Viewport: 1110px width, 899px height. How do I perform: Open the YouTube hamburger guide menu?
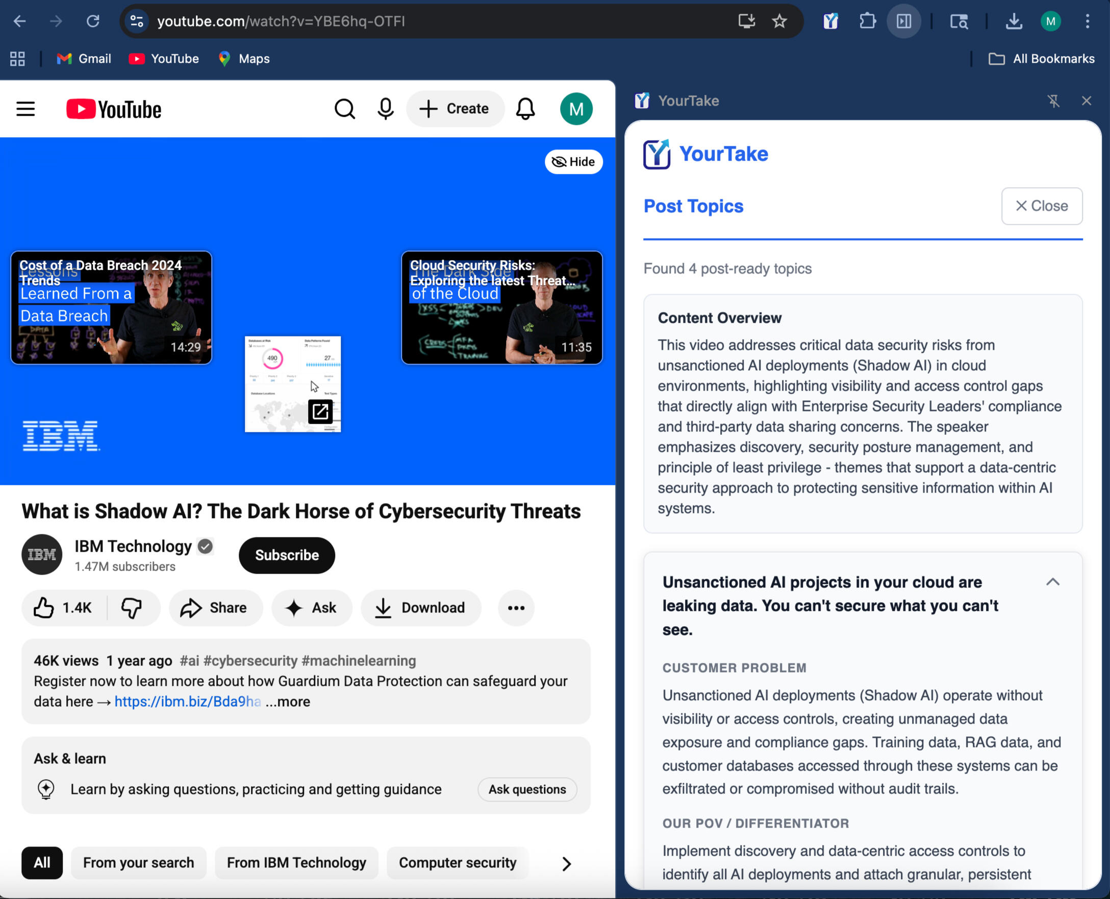(x=26, y=109)
